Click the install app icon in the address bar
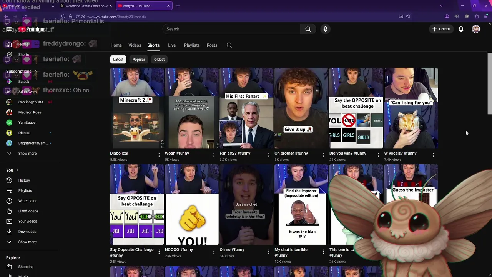The width and height of the screenshot is (492, 277). point(401,17)
